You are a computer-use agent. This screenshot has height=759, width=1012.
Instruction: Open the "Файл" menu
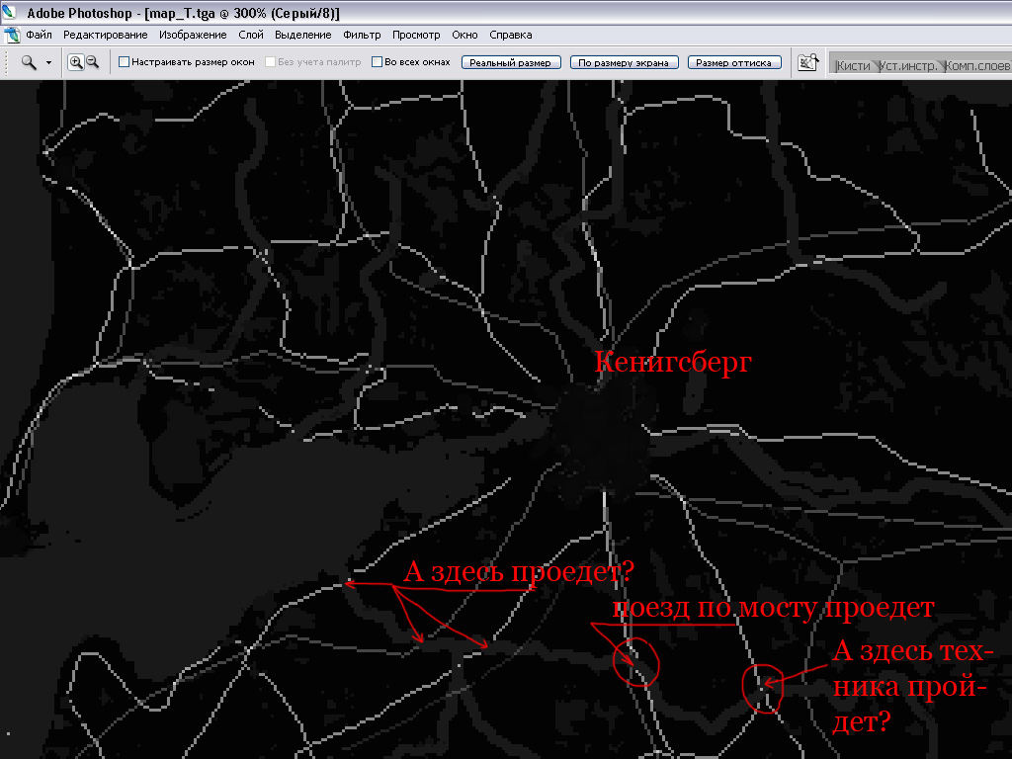(x=39, y=35)
